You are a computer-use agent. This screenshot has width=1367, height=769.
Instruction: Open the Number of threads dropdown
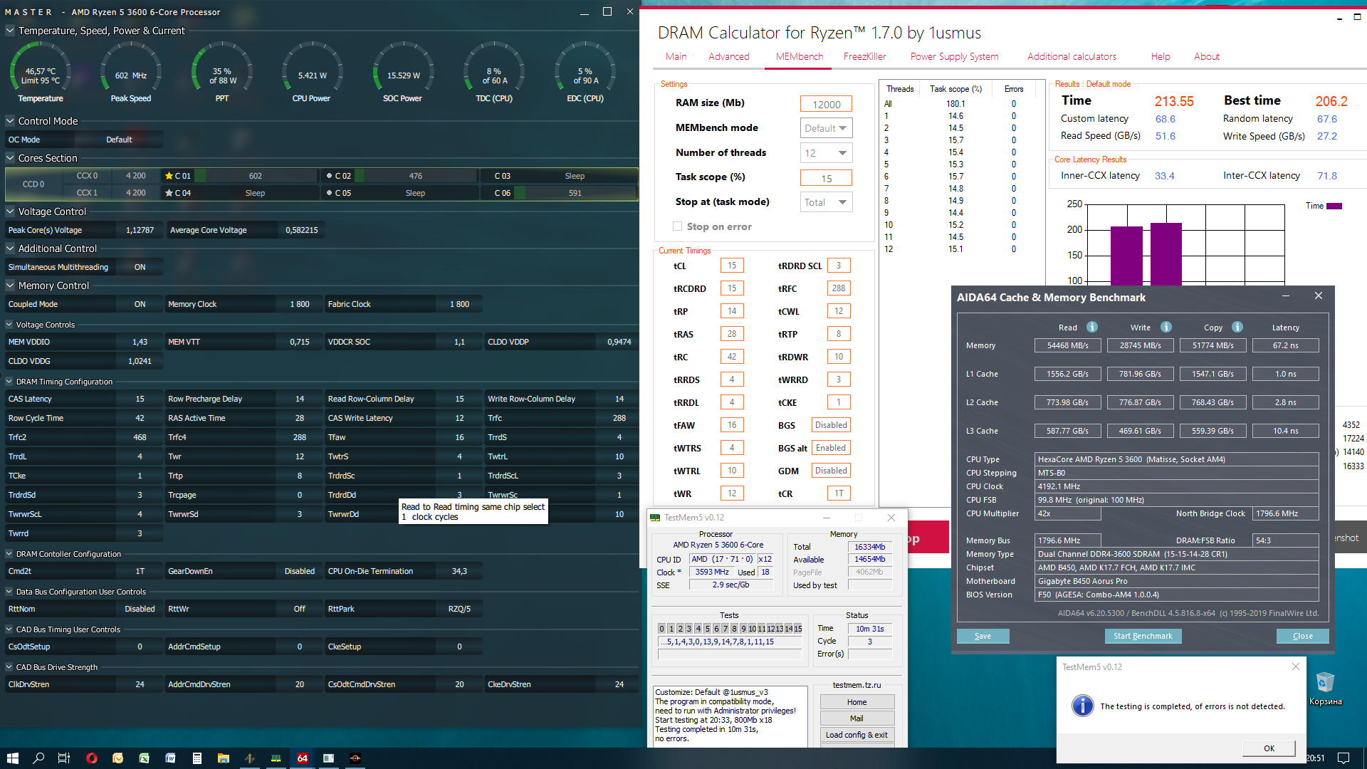(826, 153)
